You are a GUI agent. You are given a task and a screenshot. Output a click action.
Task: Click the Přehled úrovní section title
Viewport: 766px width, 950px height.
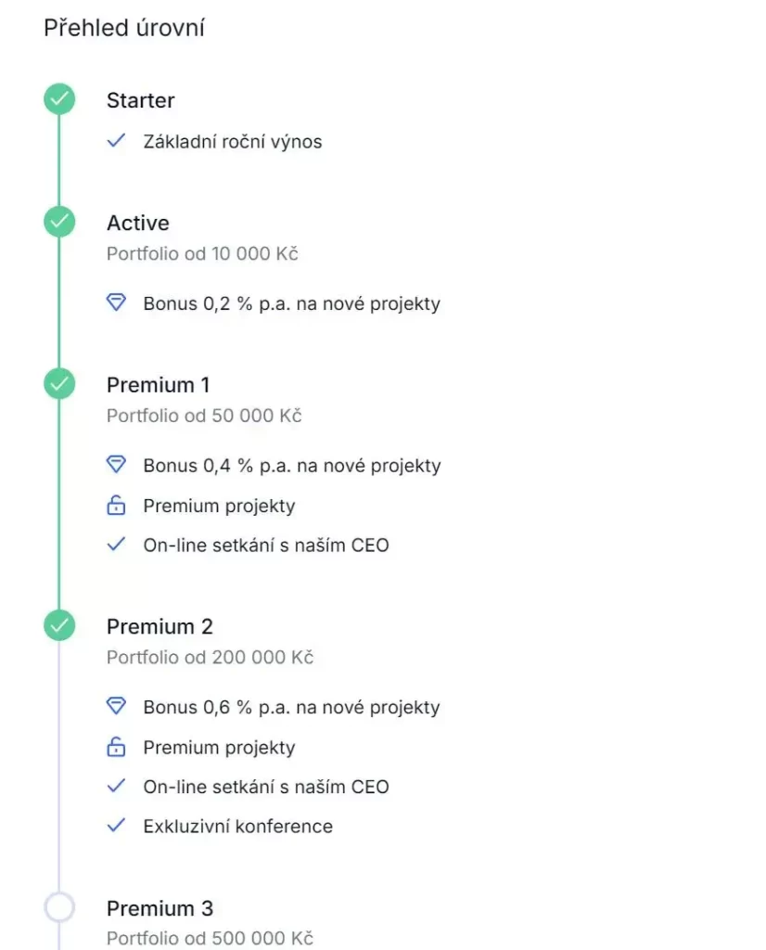point(124,29)
